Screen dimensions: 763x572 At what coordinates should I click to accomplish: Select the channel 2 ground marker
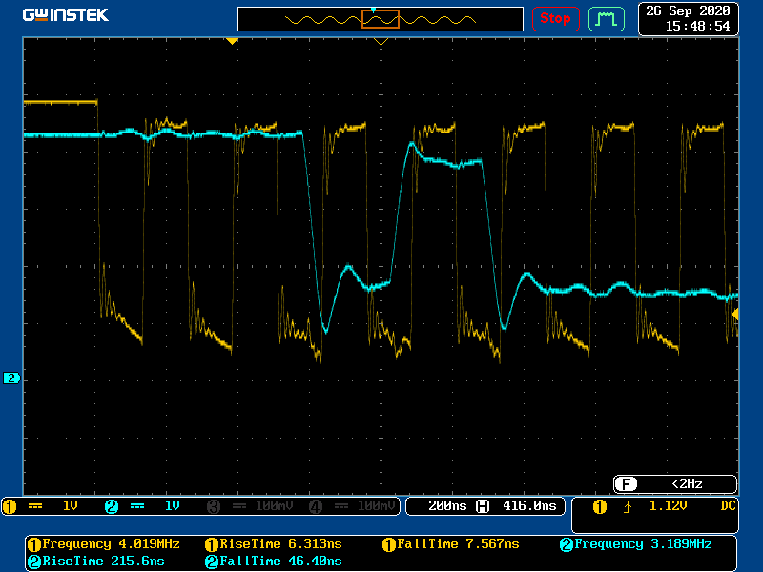[11, 378]
